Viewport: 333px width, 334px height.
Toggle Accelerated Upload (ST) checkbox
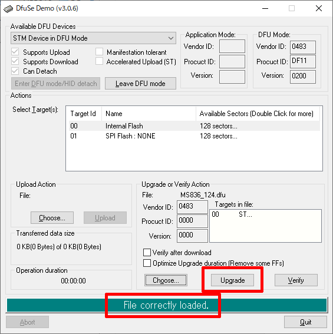(x=100, y=61)
